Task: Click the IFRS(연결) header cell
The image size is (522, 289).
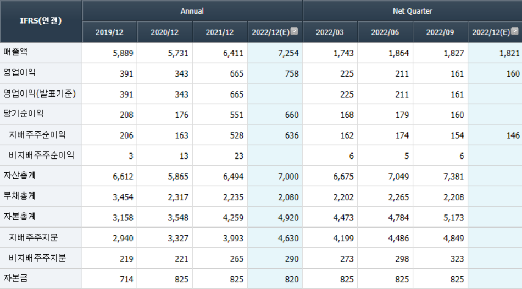Action: (x=41, y=21)
